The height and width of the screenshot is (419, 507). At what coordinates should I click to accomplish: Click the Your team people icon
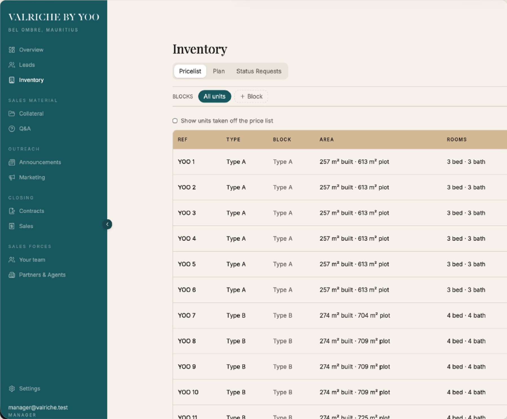tap(12, 260)
